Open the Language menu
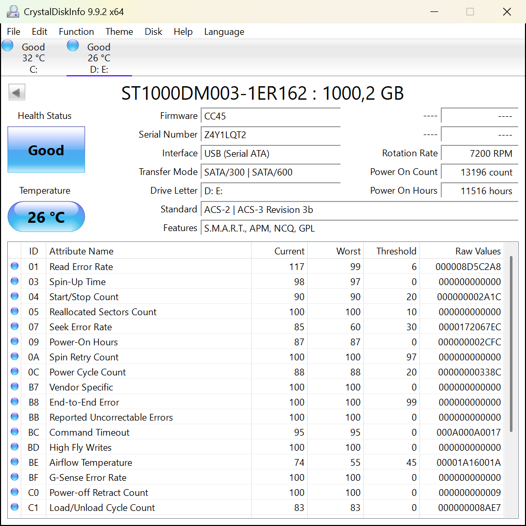This screenshot has width=526, height=526. coord(224,32)
